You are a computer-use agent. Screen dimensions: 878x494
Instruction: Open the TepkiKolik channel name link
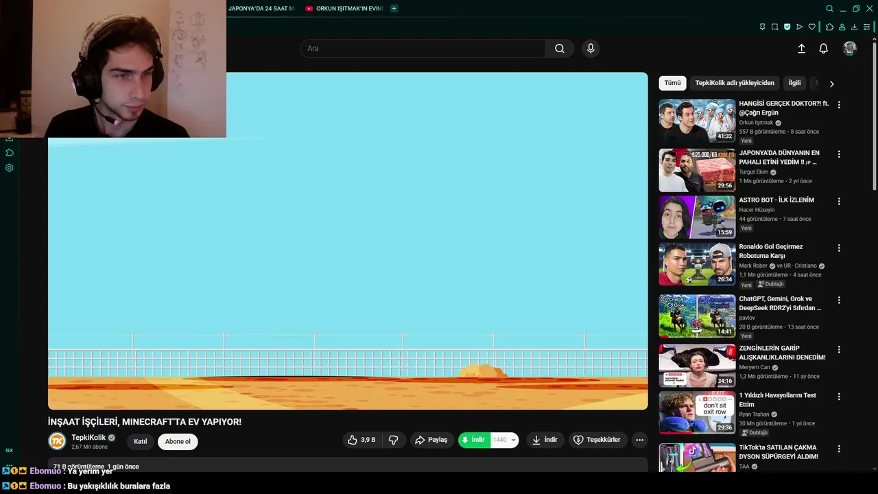pyautogui.click(x=88, y=437)
